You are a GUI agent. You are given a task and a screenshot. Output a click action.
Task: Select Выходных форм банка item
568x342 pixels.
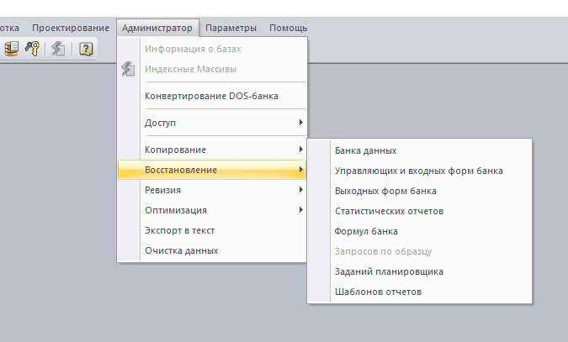click(x=385, y=191)
